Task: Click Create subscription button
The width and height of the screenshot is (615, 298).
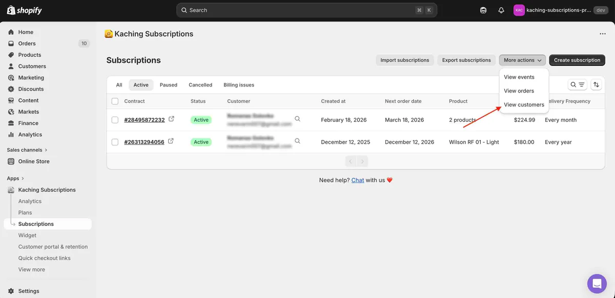Action: [577, 60]
